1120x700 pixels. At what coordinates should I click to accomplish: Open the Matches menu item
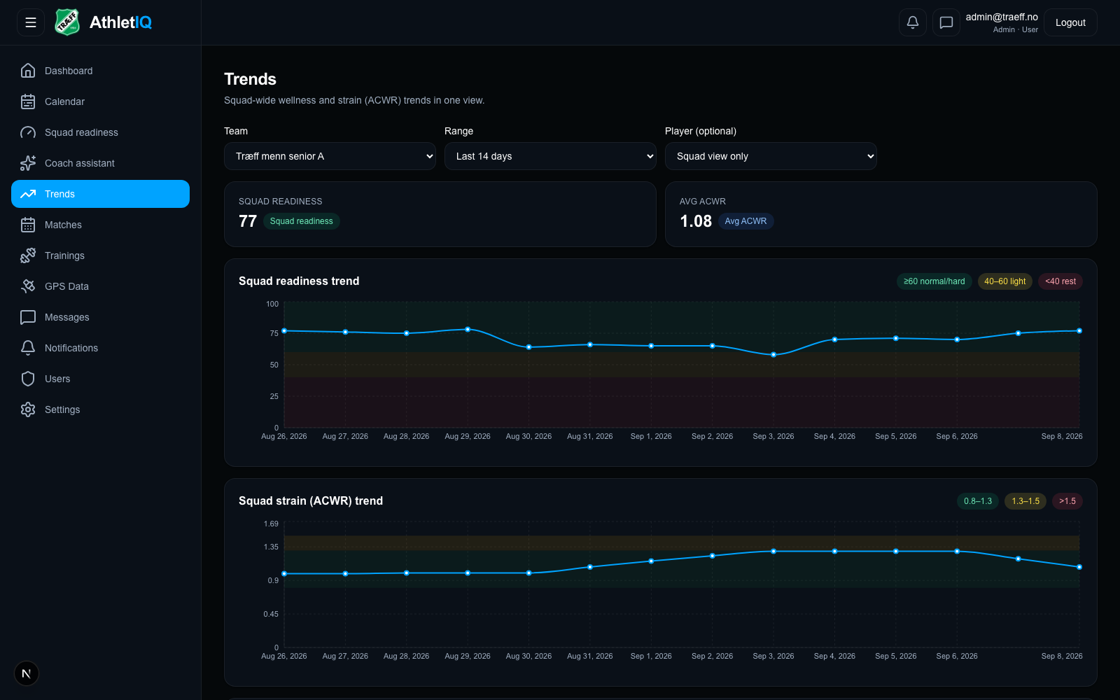pyautogui.click(x=100, y=225)
